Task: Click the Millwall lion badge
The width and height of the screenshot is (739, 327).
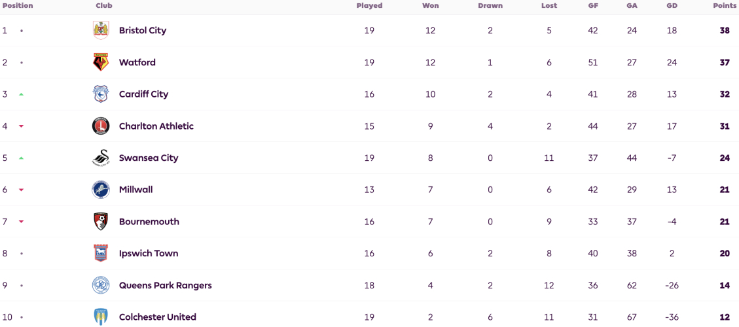Action: pyautogui.click(x=100, y=190)
